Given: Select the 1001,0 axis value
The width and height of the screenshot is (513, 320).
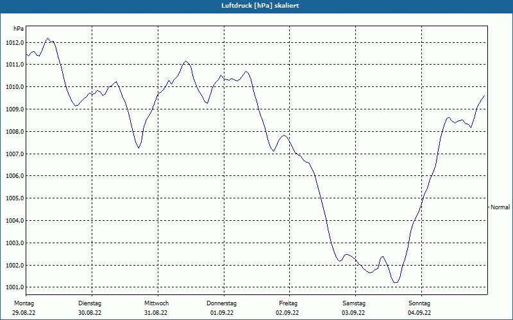Looking at the screenshot, I should [x=15, y=287].
